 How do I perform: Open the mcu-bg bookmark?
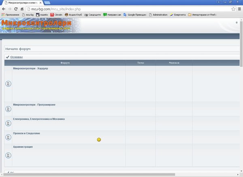point(28,15)
